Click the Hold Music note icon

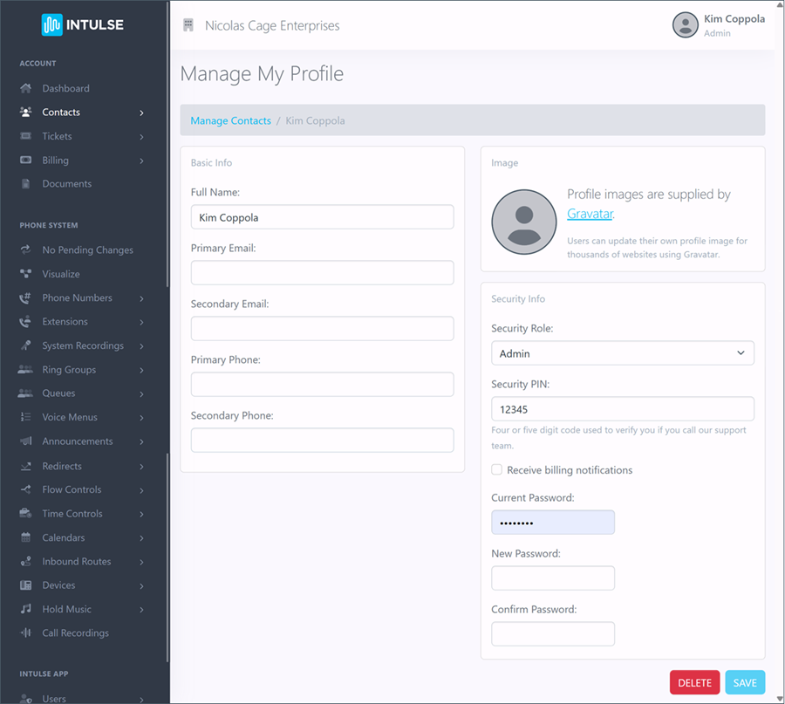pyautogui.click(x=25, y=609)
